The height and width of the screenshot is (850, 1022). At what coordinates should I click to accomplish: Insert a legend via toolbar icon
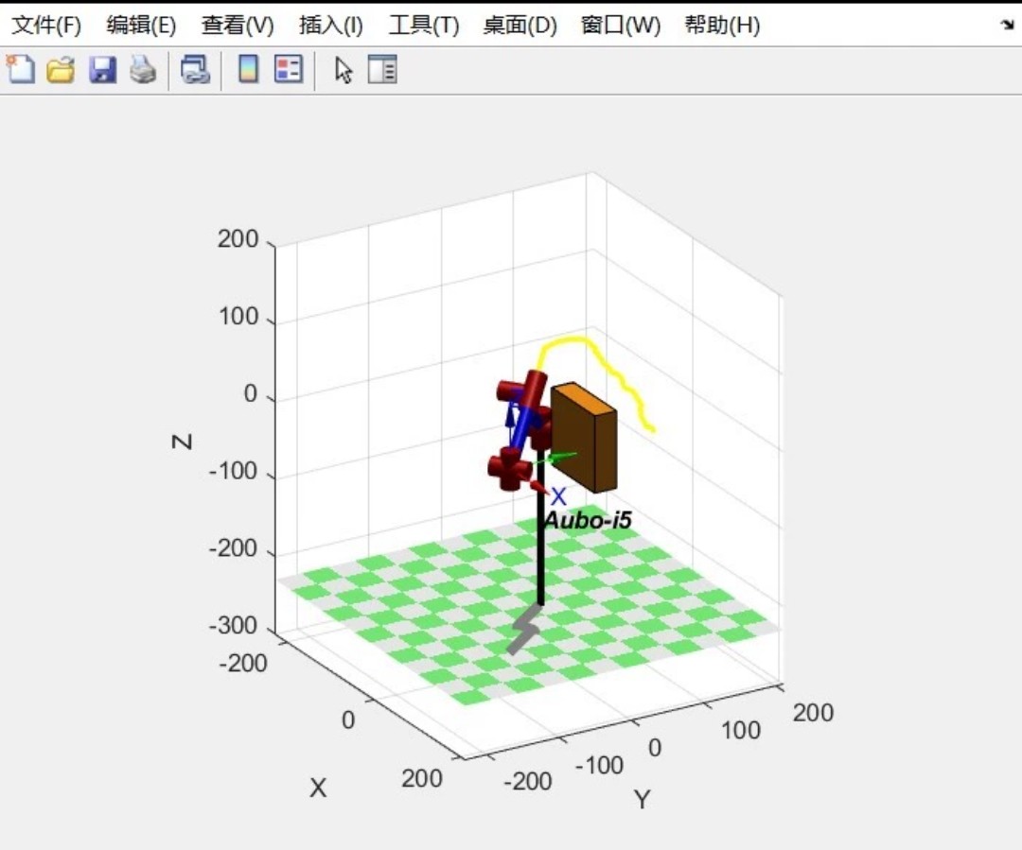click(x=289, y=69)
